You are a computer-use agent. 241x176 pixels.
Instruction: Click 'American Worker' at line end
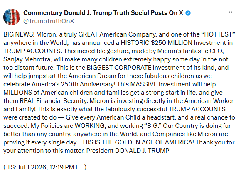tap(209, 101)
